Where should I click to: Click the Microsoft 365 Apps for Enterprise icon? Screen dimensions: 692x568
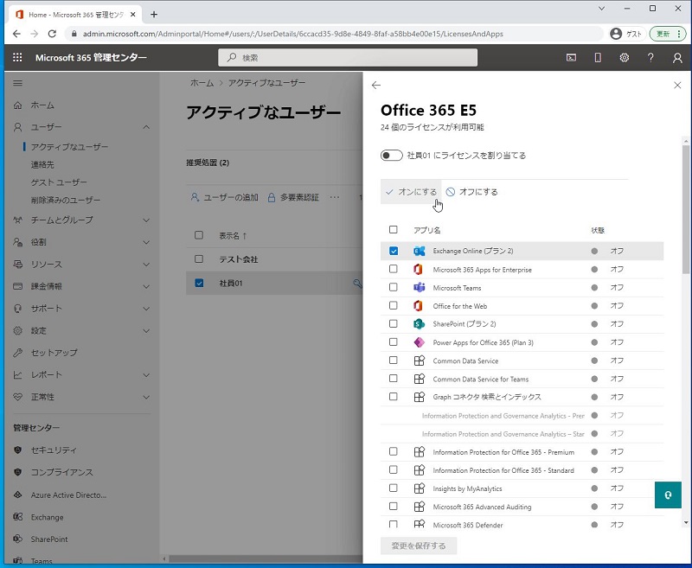[419, 270]
